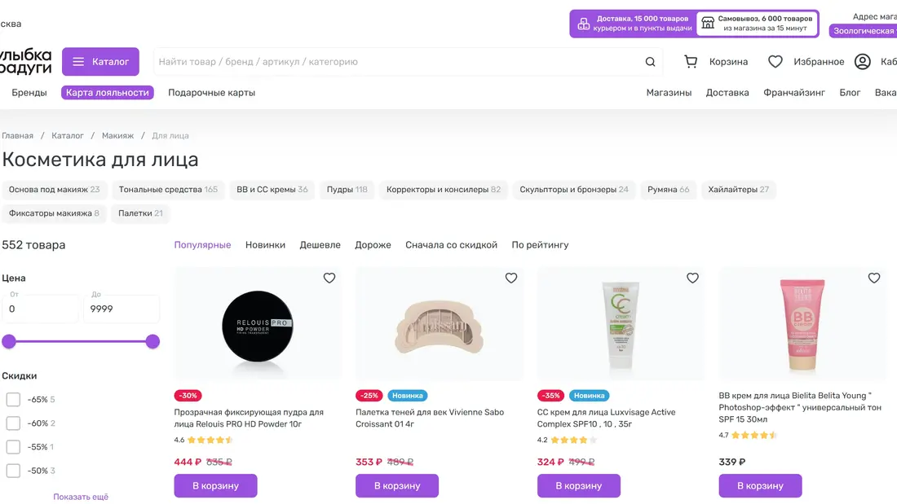The height and width of the screenshot is (504, 897).
Task: Sort products by Дешевле
Action: pyautogui.click(x=320, y=245)
